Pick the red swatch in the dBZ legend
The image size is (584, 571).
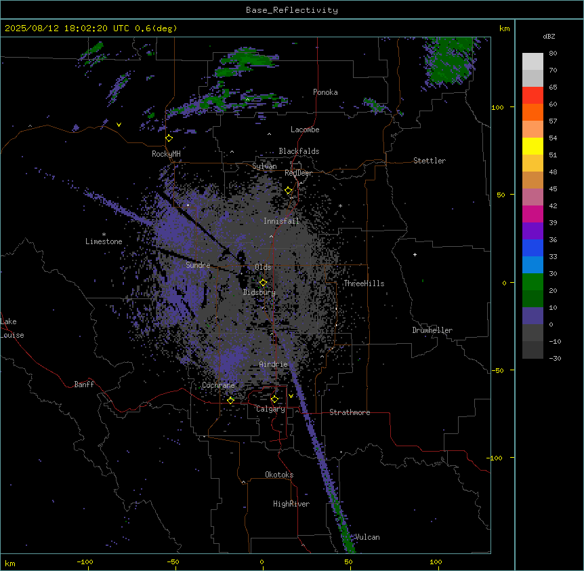[x=533, y=96]
